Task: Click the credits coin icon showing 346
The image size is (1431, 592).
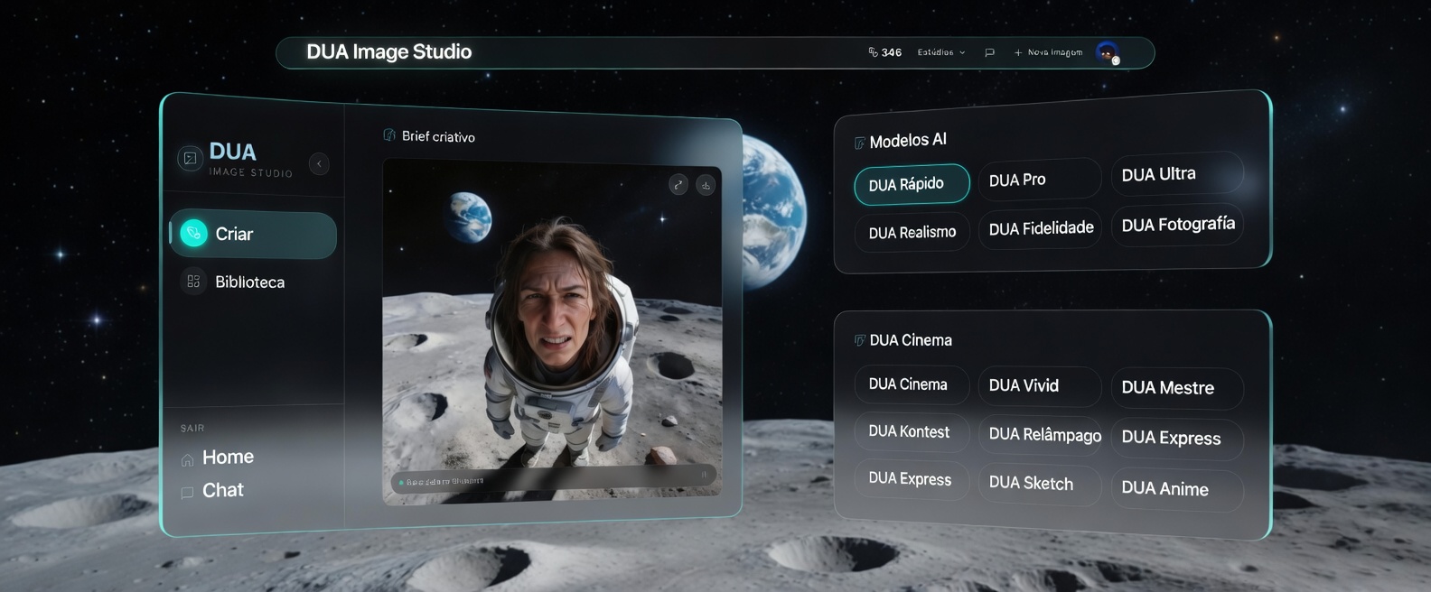Action: pyautogui.click(x=874, y=52)
